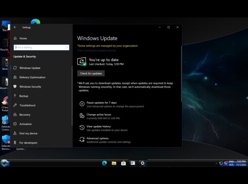Open Microsoft Store from taskbar

tap(124, 163)
